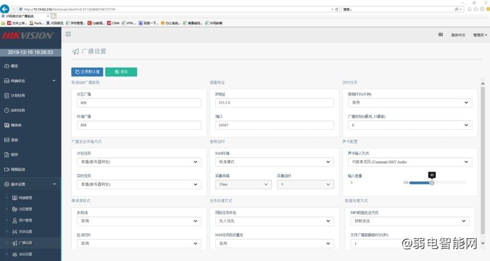Viewport: 490px width, 261px height.
Task: Open the 限制时长(分钟) dropdown
Action: (x=410, y=103)
